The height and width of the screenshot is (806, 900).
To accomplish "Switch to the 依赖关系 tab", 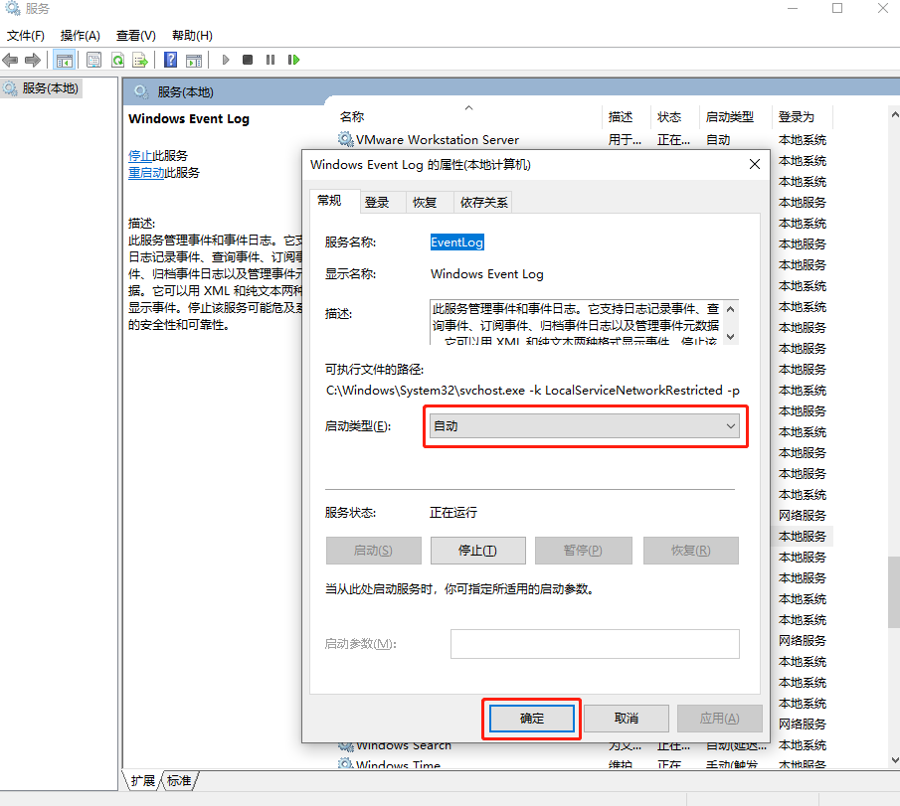I will pyautogui.click(x=483, y=202).
